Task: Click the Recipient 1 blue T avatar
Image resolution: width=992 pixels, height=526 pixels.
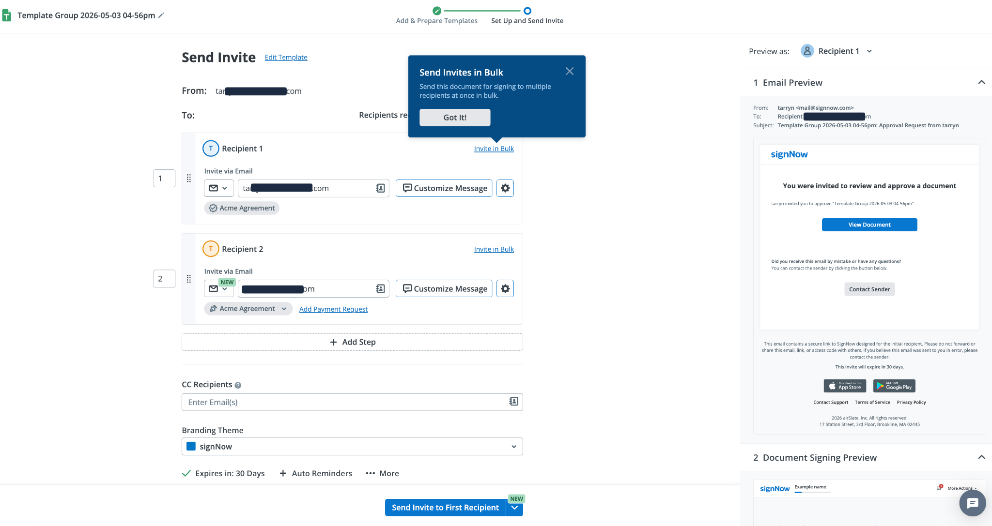Action: 211,149
